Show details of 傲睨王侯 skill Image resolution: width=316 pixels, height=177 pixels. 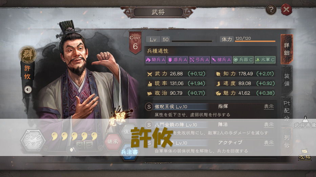point(269,106)
